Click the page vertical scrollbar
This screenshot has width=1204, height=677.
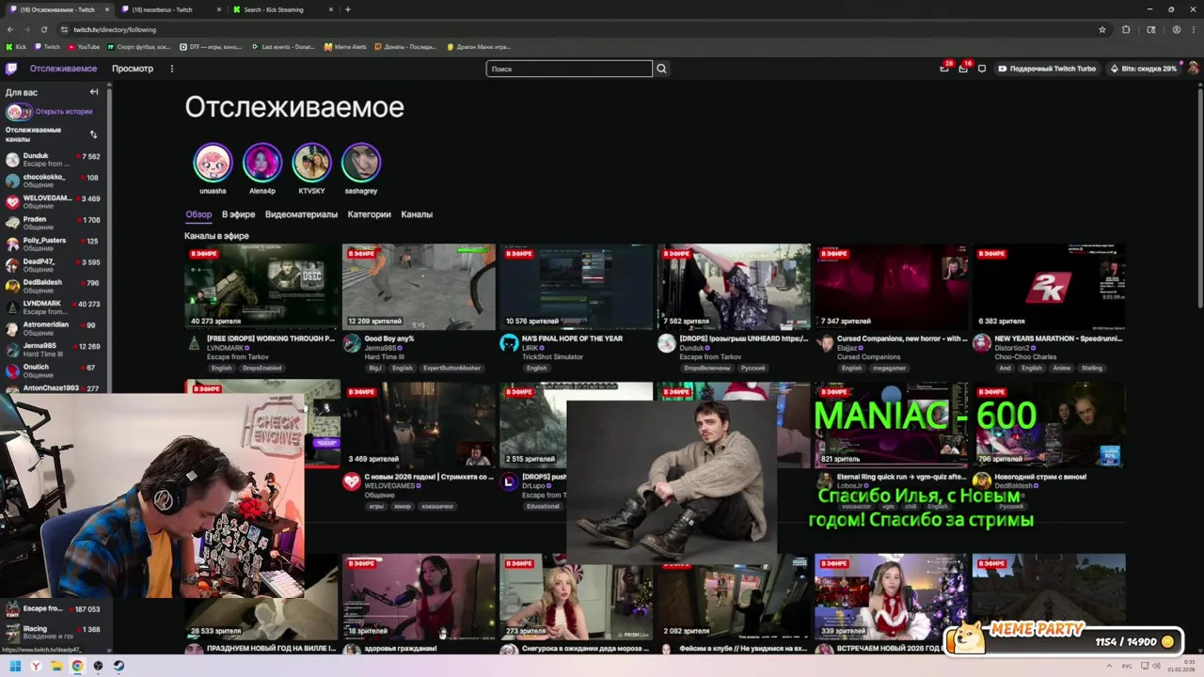(1199, 197)
